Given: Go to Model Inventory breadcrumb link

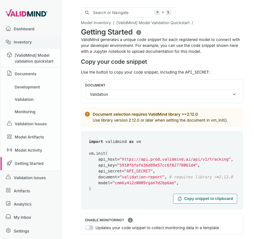Looking at the screenshot, I should point(96,23).
